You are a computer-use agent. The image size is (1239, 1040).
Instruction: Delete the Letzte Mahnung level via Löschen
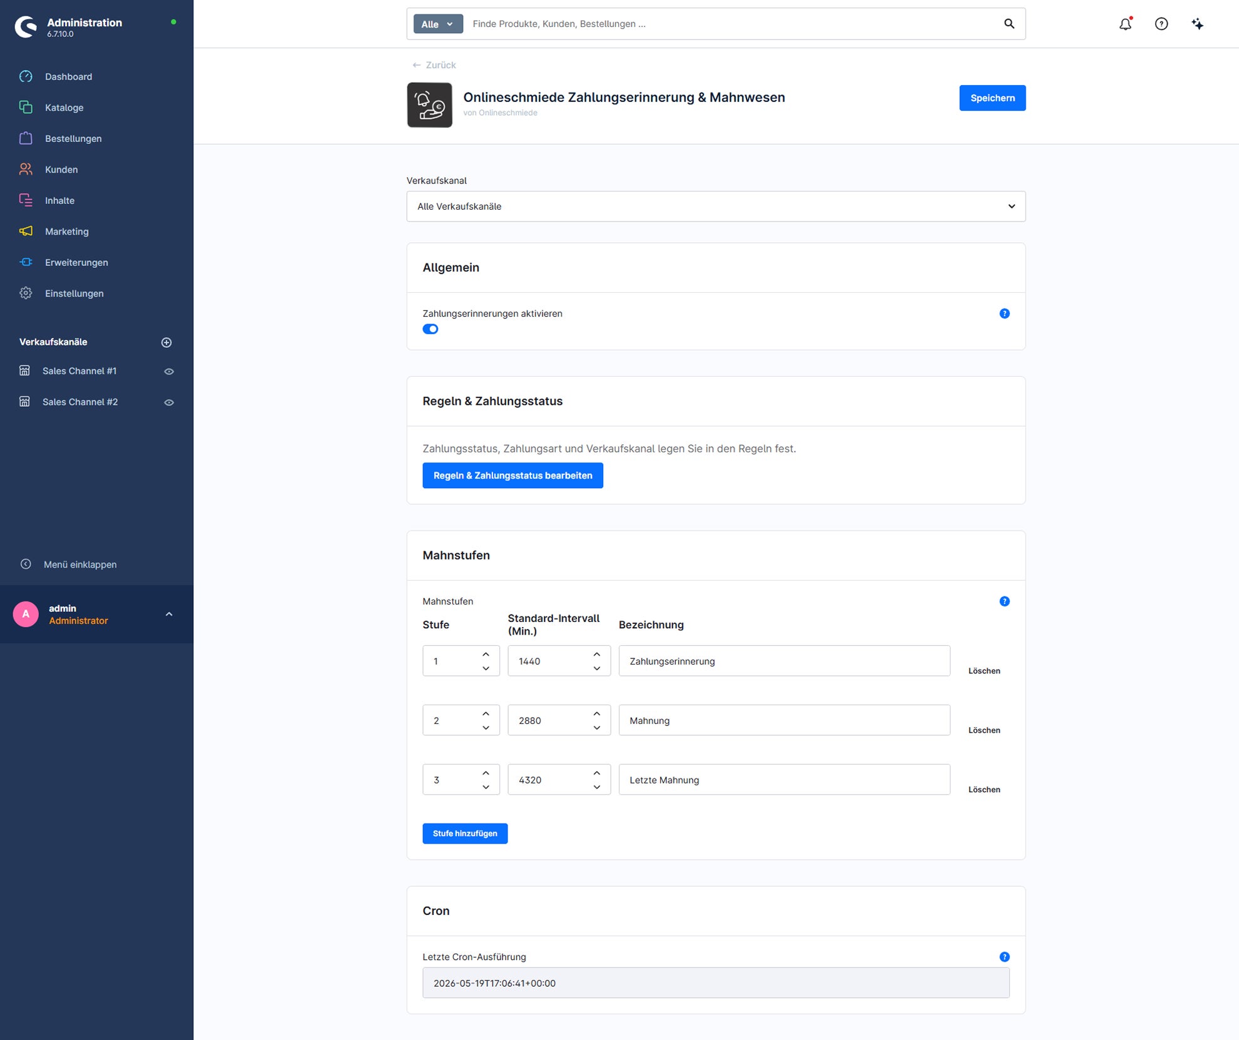(984, 790)
